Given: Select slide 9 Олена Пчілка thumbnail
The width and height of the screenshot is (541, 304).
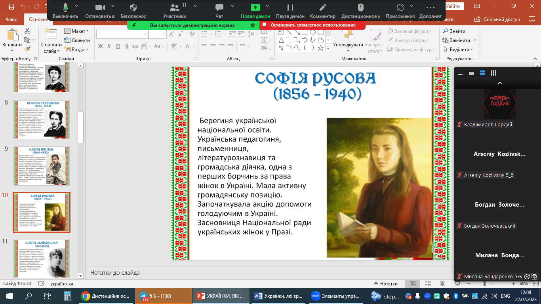Looking at the screenshot, I should click(42, 166).
